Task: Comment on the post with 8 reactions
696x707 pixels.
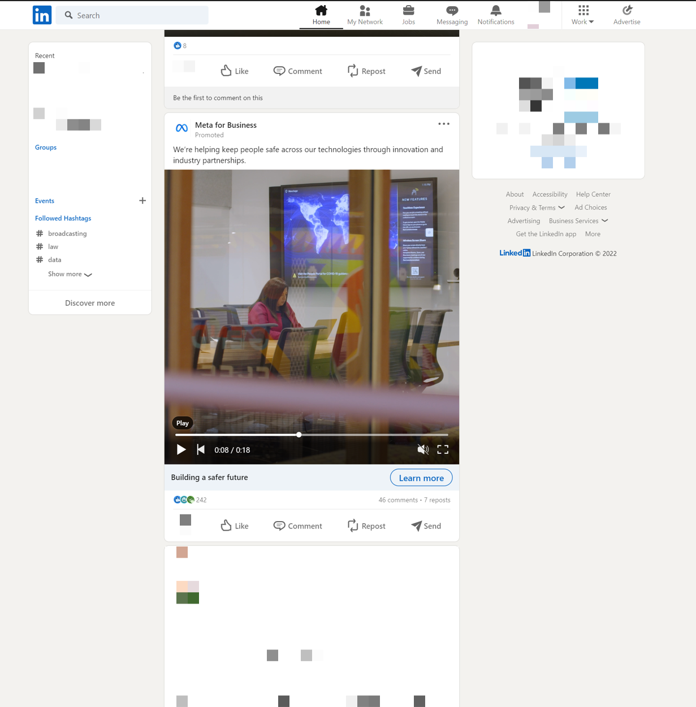Action: 298,71
